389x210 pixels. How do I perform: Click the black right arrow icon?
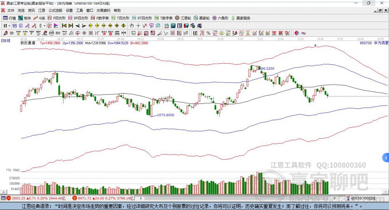pyautogui.click(x=84, y=25)
